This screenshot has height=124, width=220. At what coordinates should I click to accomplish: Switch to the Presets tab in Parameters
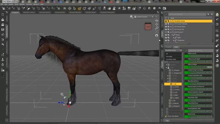[168, 47]
